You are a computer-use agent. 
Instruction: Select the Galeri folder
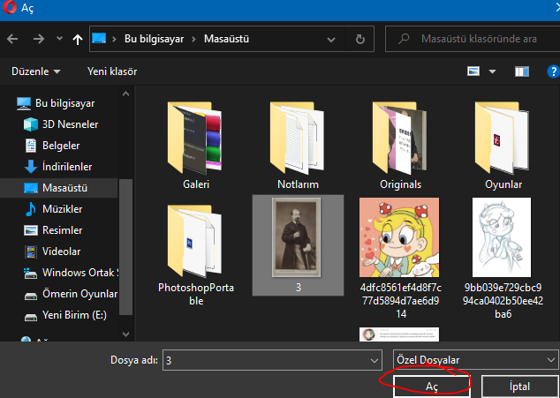pyautogui.click(x=196, y=146)
